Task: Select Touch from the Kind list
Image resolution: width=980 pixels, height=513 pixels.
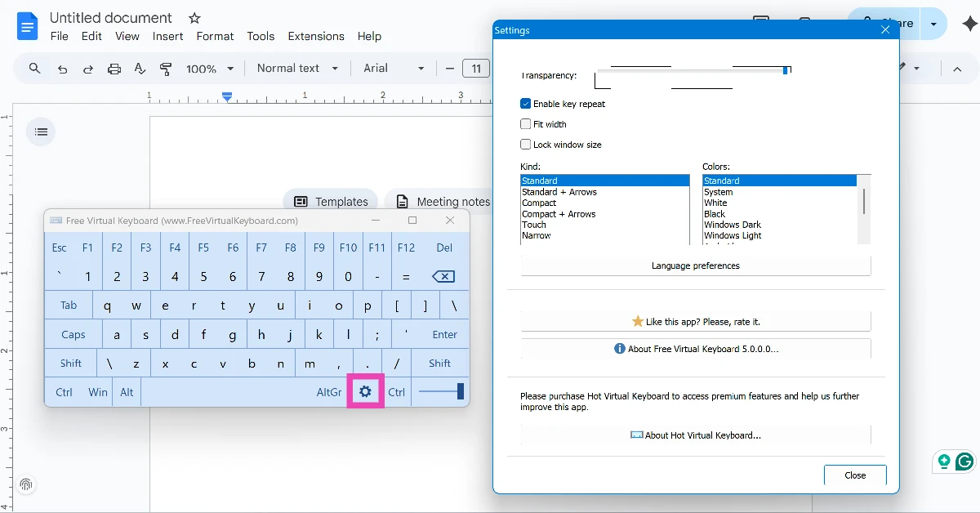Action: click(534, 224)
